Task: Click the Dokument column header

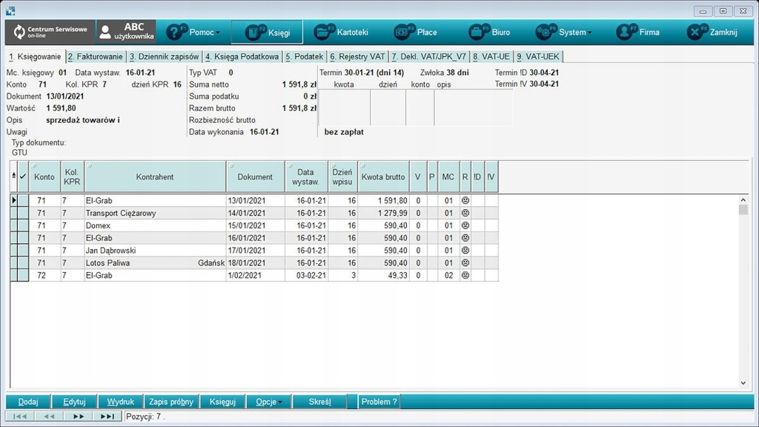Action: click(255, 177)
